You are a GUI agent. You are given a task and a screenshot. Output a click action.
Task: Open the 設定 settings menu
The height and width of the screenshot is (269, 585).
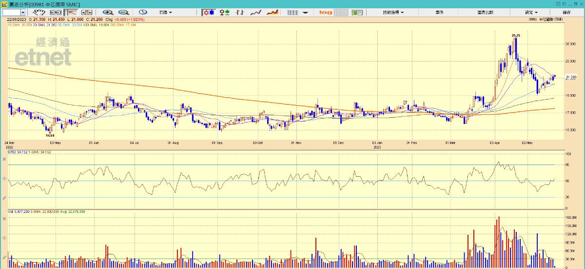pos(531,12)
